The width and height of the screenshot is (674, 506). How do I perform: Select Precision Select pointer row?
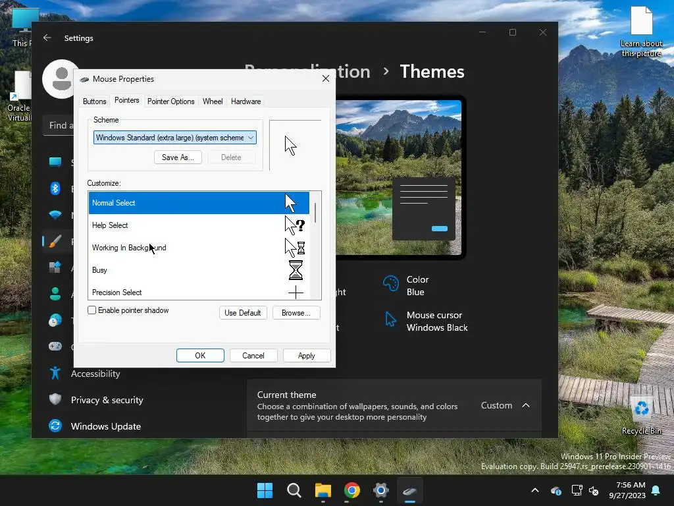pyautogui.click(x=199, y=292)
